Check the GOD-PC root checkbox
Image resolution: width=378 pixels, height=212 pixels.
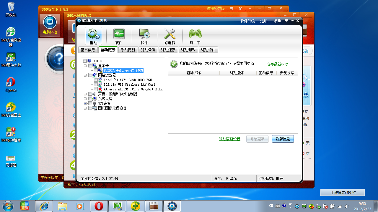point(85,61)
